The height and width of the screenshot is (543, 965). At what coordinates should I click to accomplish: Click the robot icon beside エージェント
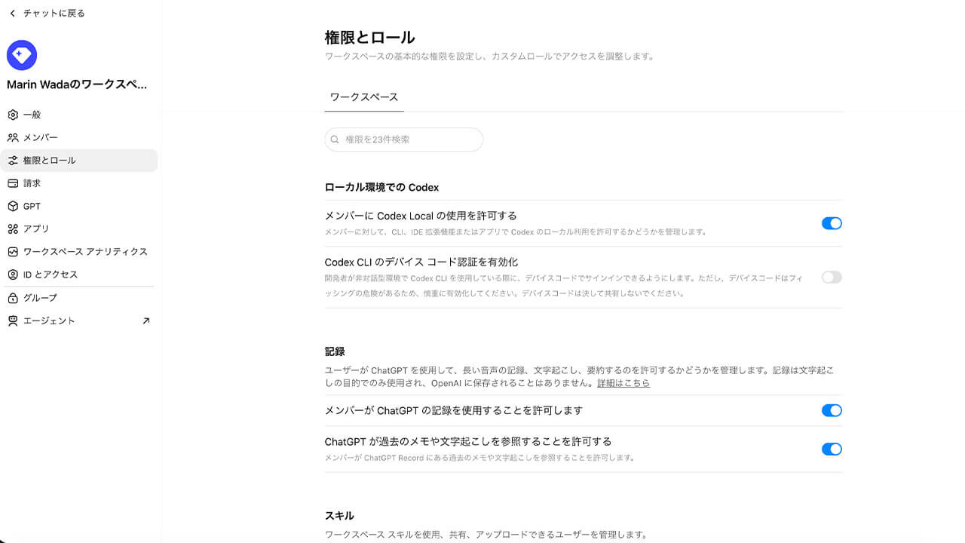[x=13, y=321]
